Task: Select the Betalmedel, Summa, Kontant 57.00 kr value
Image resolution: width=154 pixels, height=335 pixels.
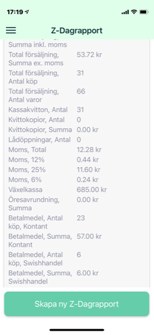Action: pos(89,236)
